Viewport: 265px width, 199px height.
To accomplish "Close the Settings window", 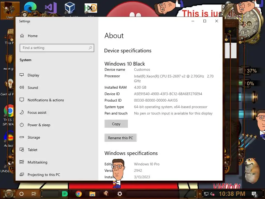I will (217, 21).
